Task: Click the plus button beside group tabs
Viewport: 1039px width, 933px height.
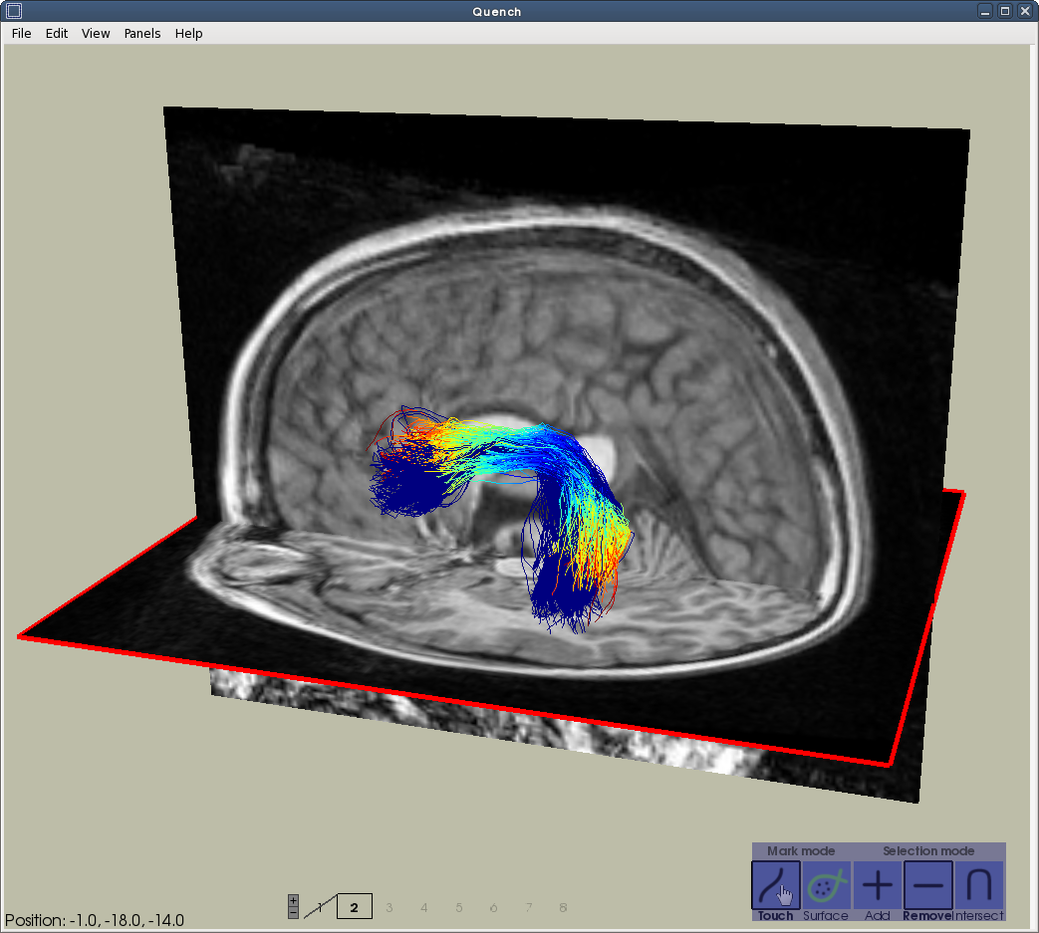Action: (293, 901)
